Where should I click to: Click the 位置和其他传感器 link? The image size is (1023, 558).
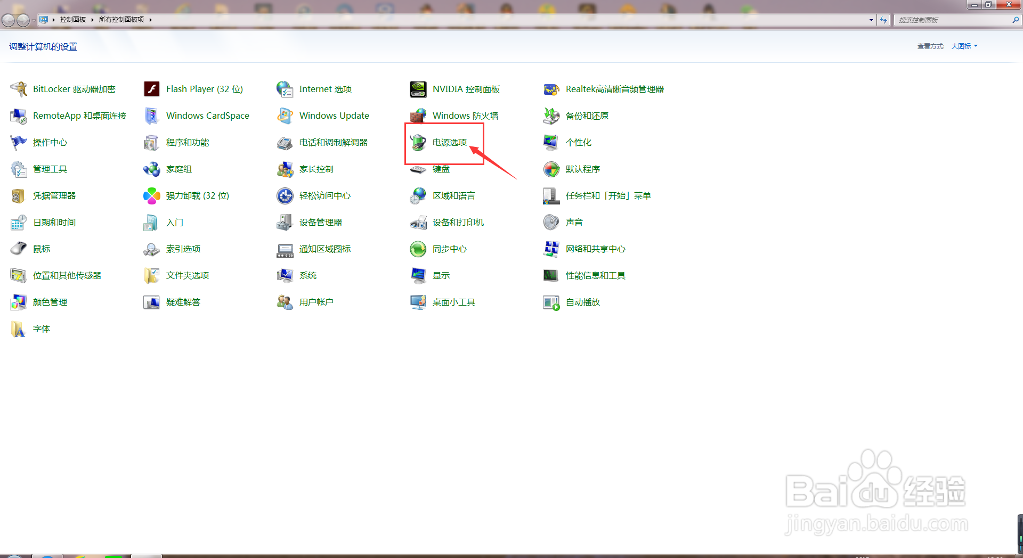pos(67,275)
